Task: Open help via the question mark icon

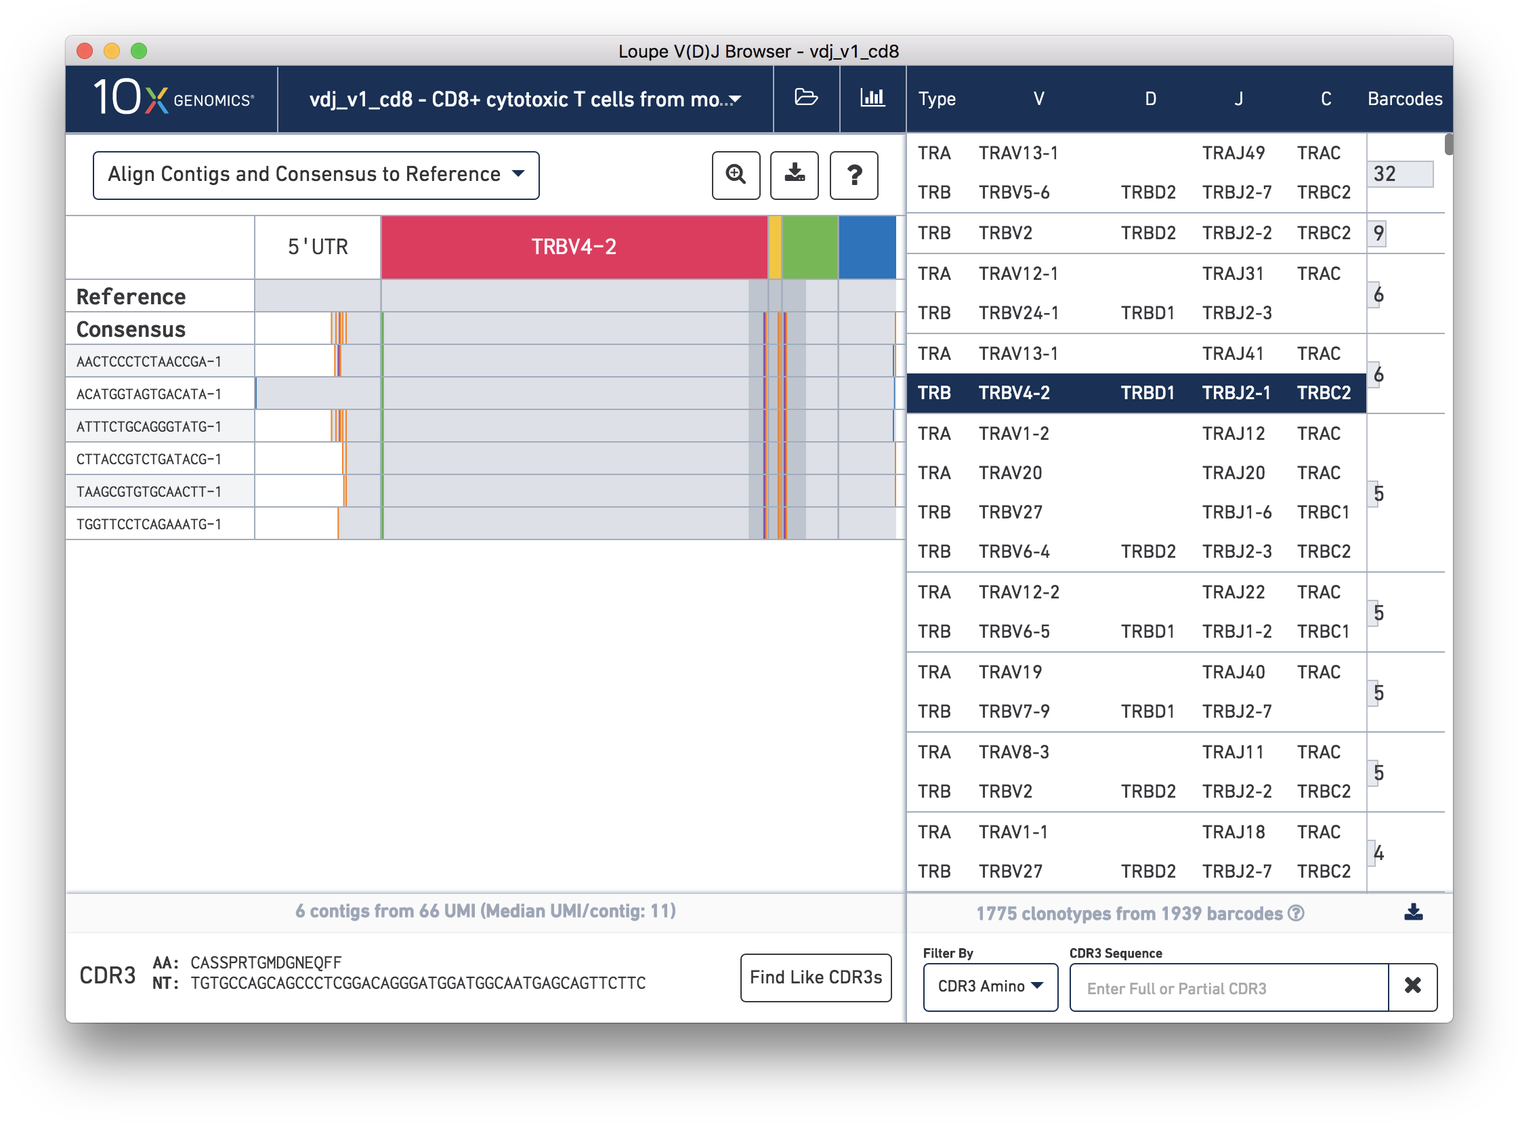Action: coord(854,176)
